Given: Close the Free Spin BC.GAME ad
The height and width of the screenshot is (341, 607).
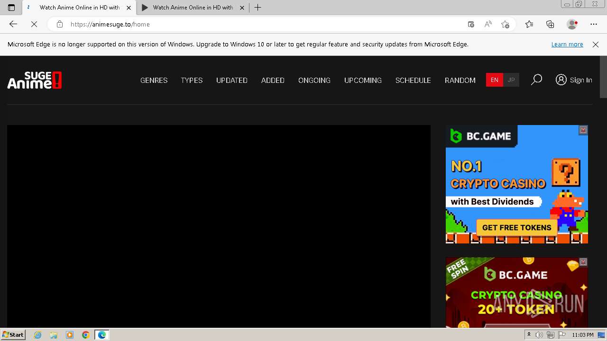Looking at the screenshot, I should click(583, 262).
